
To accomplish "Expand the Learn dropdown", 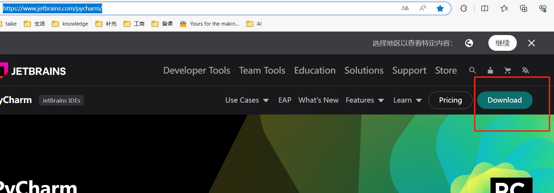I will [407, 100].
